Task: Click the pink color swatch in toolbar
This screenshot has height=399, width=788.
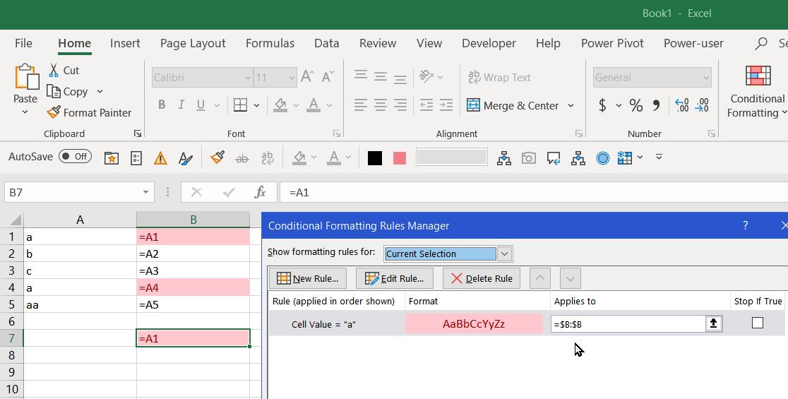Action: click(400, 157)
